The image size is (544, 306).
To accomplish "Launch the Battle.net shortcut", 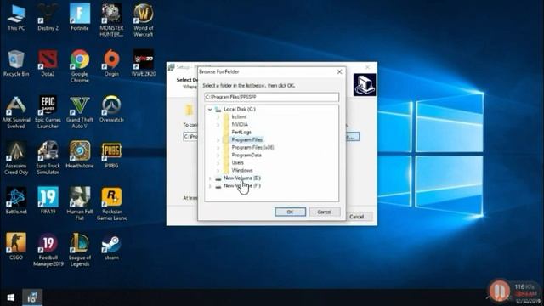I will [16, 201].
